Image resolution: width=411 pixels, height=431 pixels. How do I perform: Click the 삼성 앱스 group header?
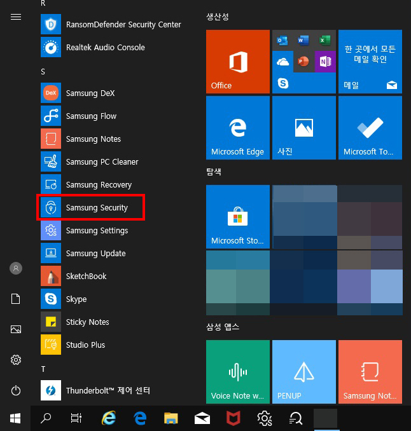coord(223,327)
